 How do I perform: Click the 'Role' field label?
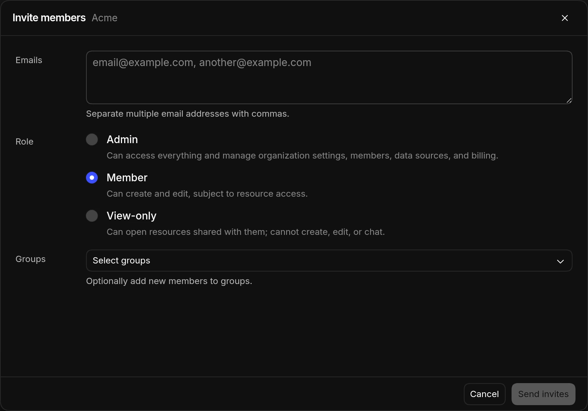24,142
